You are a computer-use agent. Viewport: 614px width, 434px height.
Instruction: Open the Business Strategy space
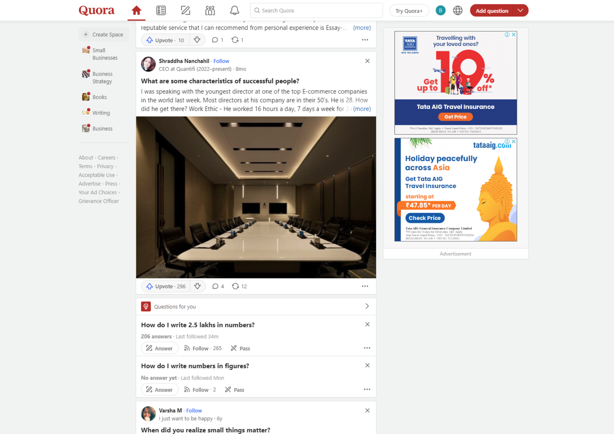(x=102, y=78)
